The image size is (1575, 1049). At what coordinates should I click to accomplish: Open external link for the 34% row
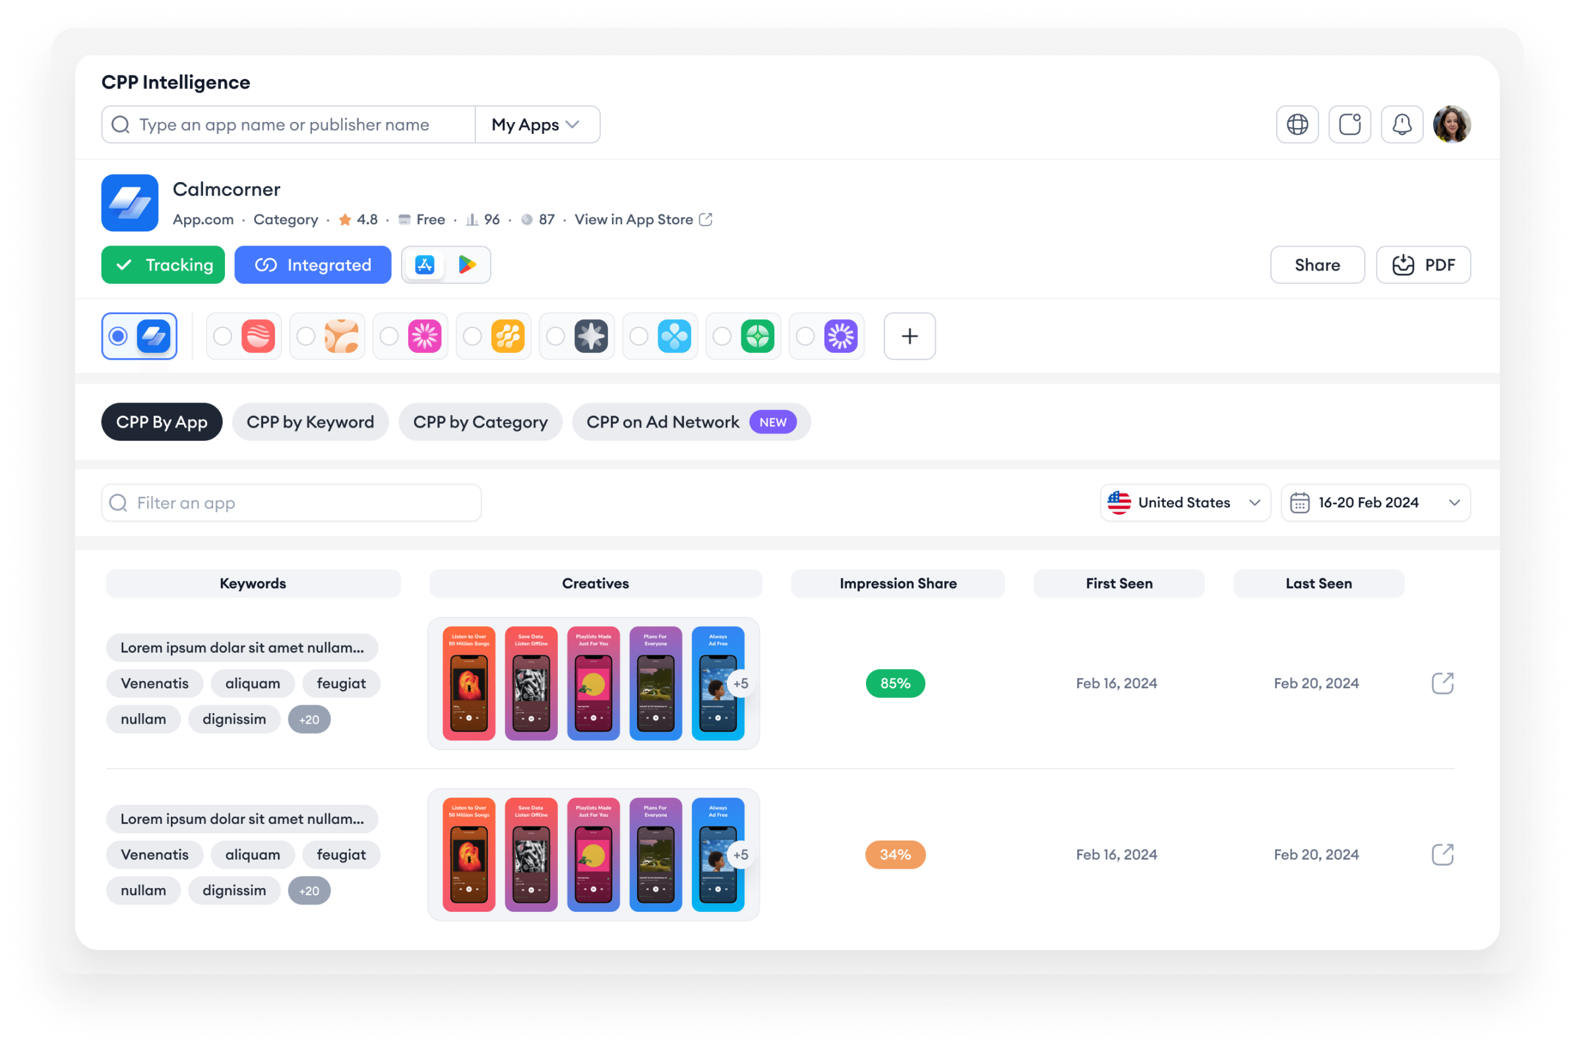pyautogui.click(x=1442, y=854)
